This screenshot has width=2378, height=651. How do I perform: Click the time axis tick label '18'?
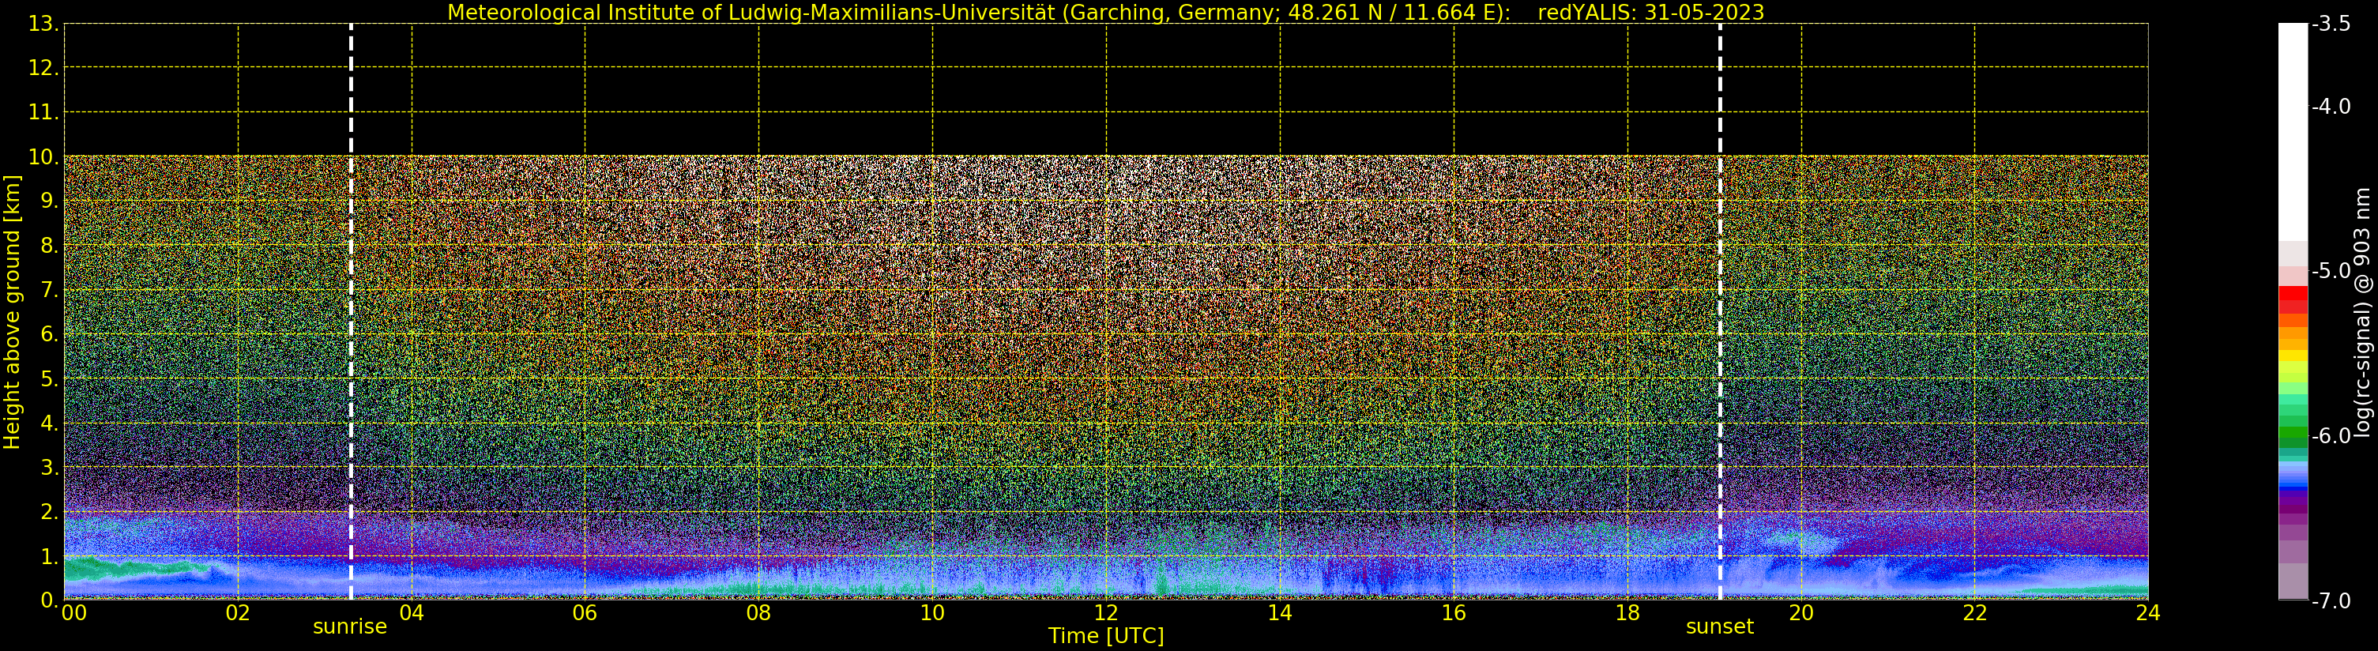[x=1627, y=613]
